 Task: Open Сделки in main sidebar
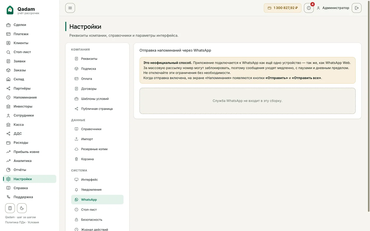[30, 25]
